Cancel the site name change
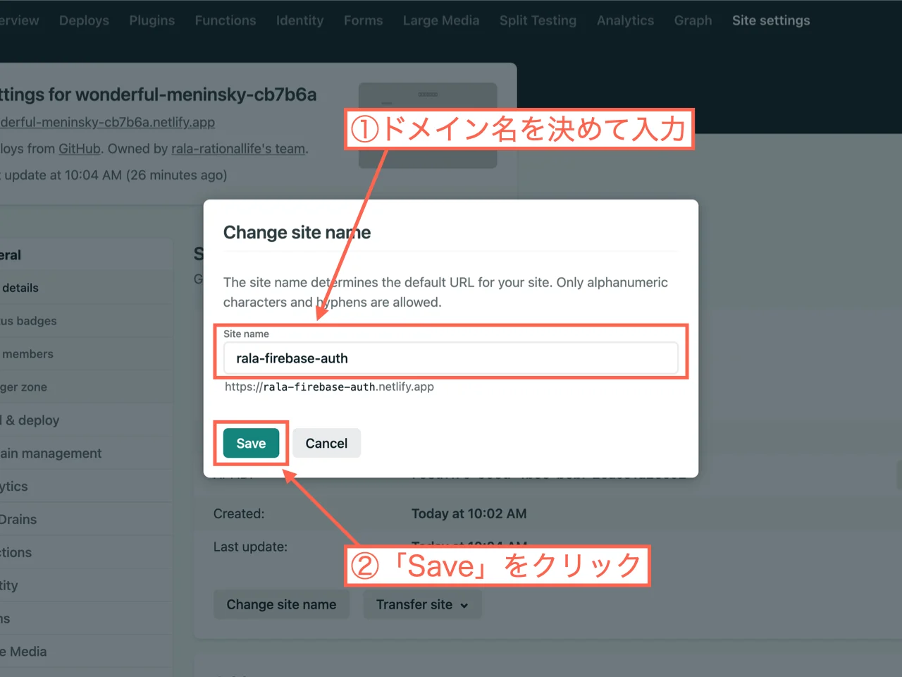 (x=326, y=443)
